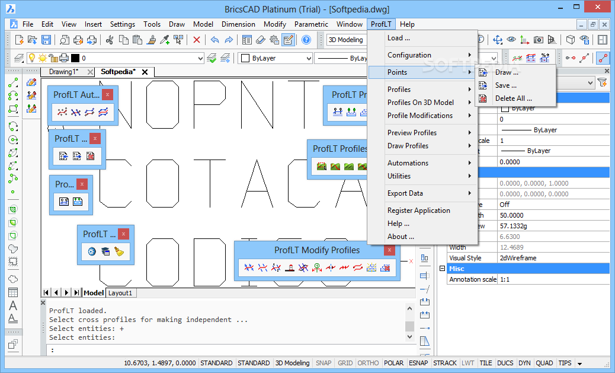Click the Cut scissors icon
Viewport: 615px width, 373px height.
110,40
